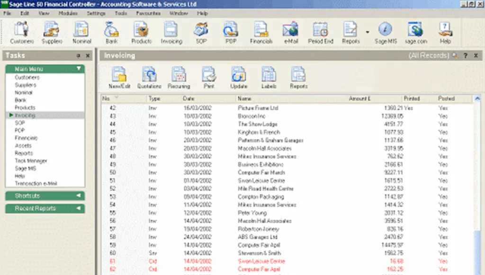Select credit note 61 Swan Leisure Centre
Image resolution: width=485 pixels, height=275 pixels.
pos(287,261)
